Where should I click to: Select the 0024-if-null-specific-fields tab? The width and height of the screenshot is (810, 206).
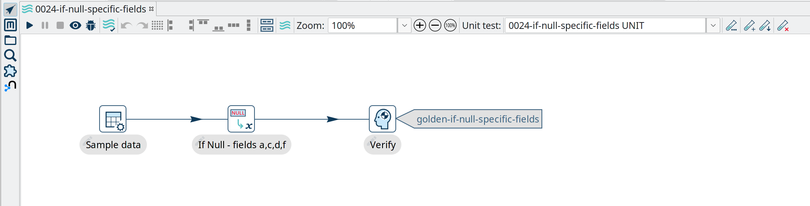tap(90, 9)
